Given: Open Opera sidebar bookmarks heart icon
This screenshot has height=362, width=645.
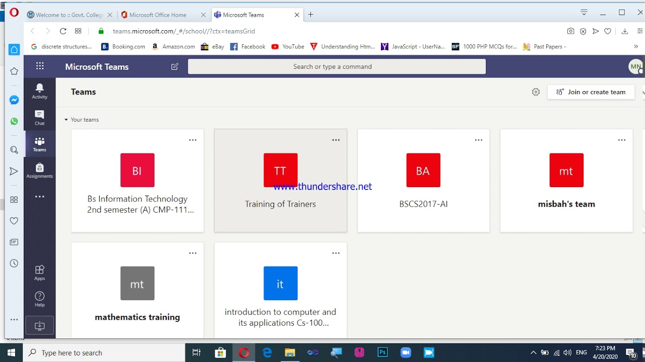Looking at the screenshot, I should point(14,221).
